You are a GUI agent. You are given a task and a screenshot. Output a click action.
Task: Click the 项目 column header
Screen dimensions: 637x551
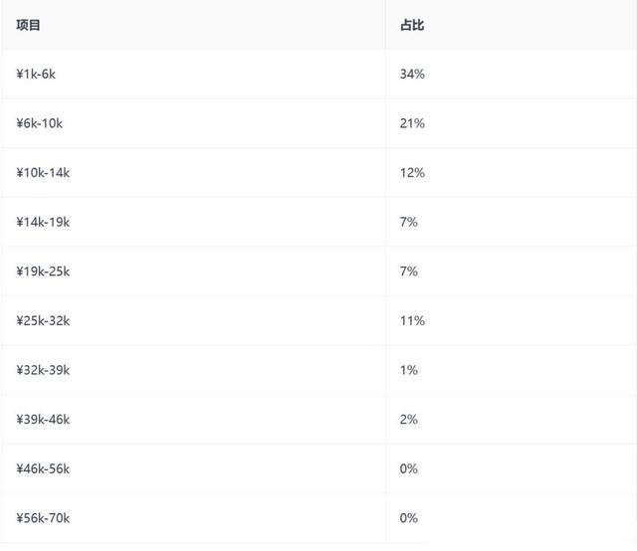tap(29, 25)
